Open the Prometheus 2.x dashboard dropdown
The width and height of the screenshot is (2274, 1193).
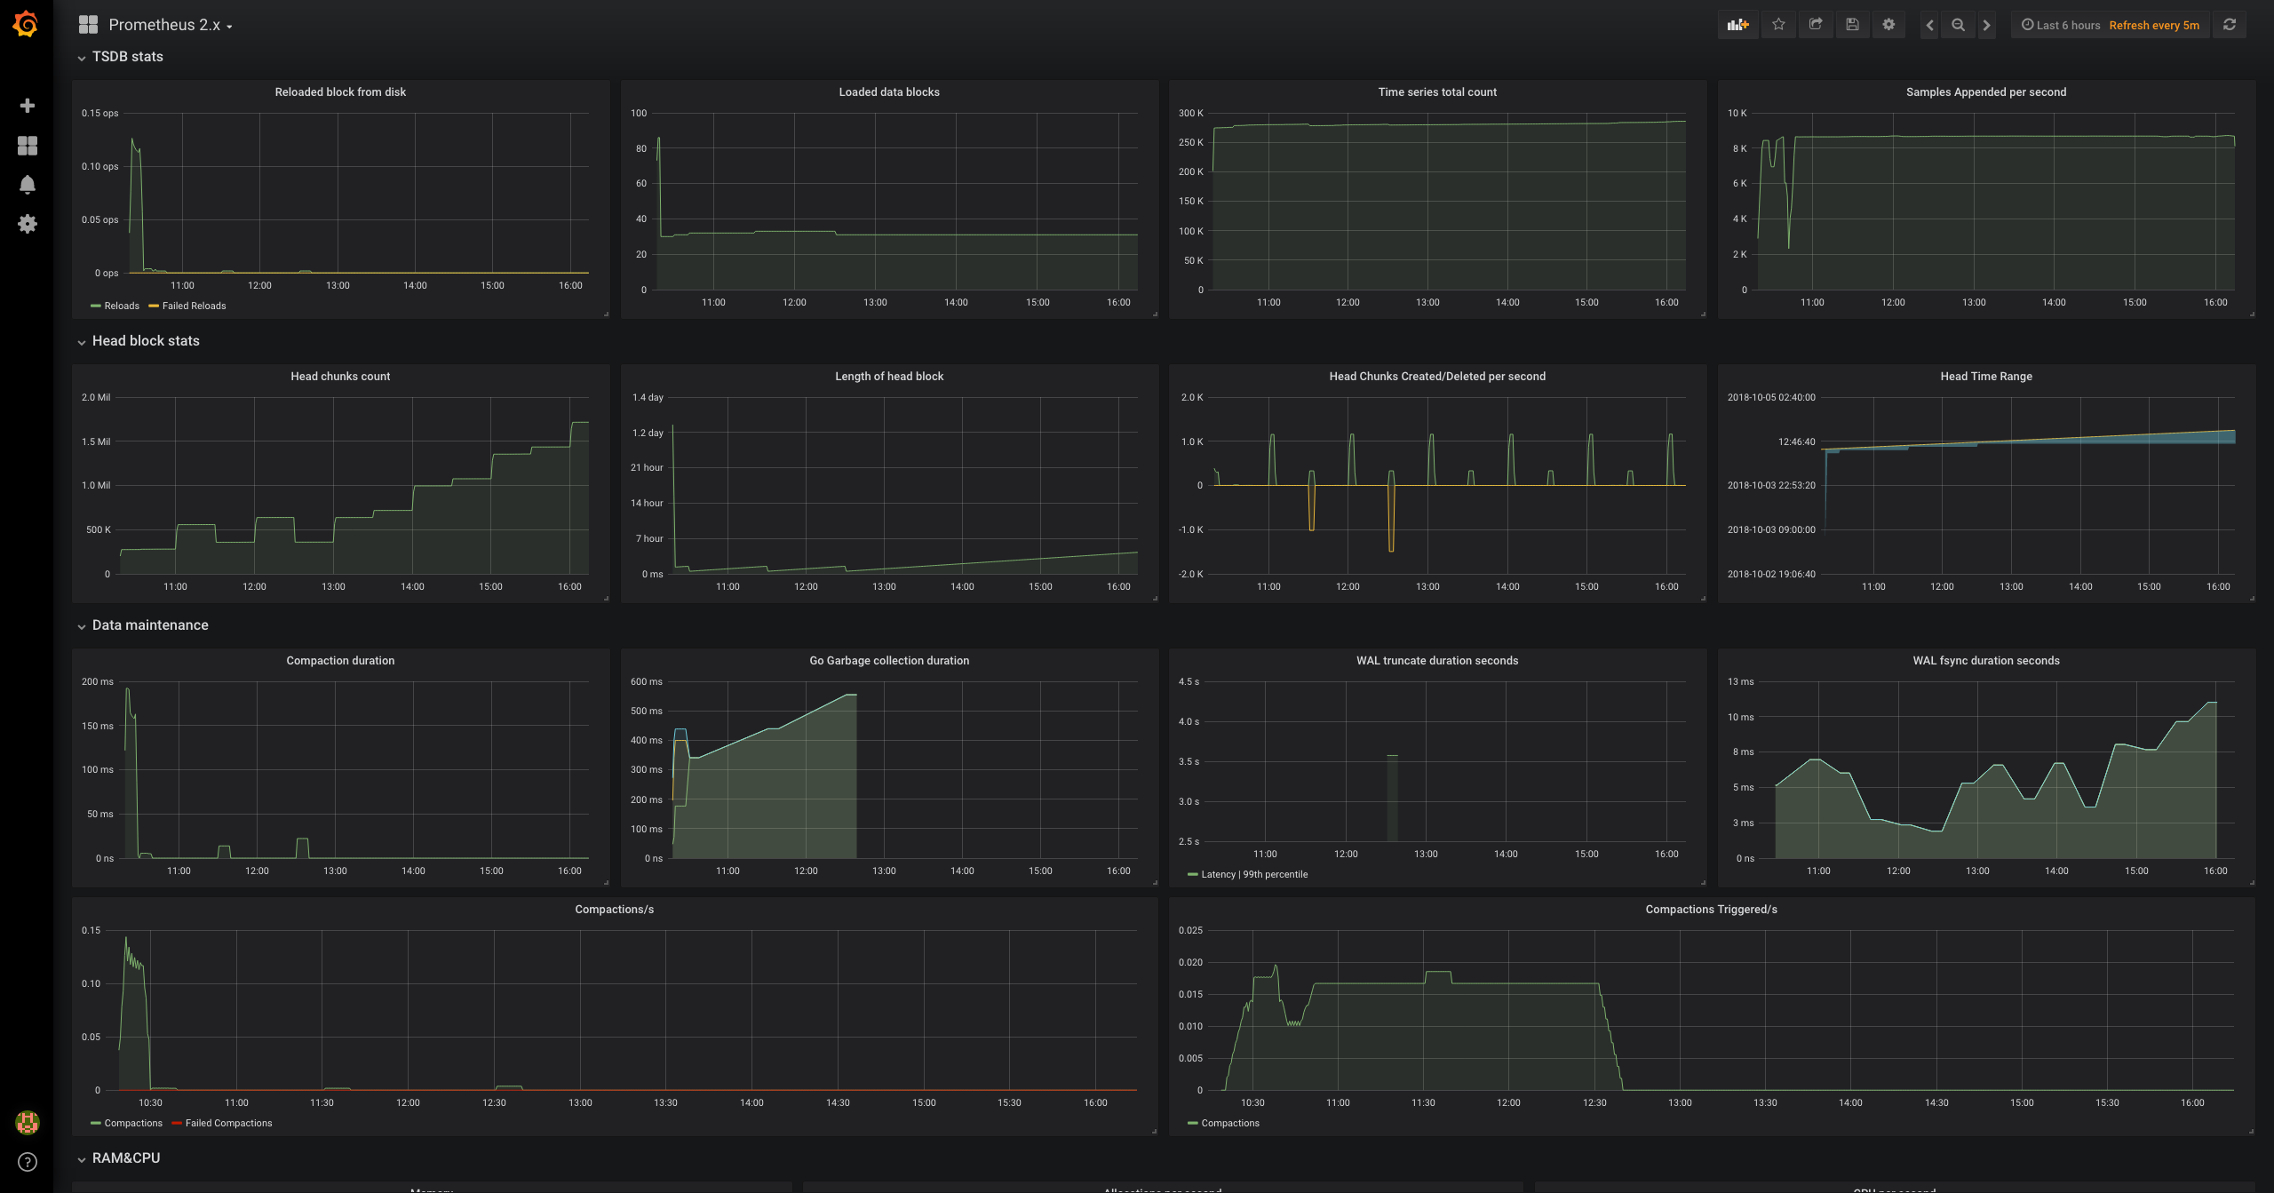tap(165, 25)
